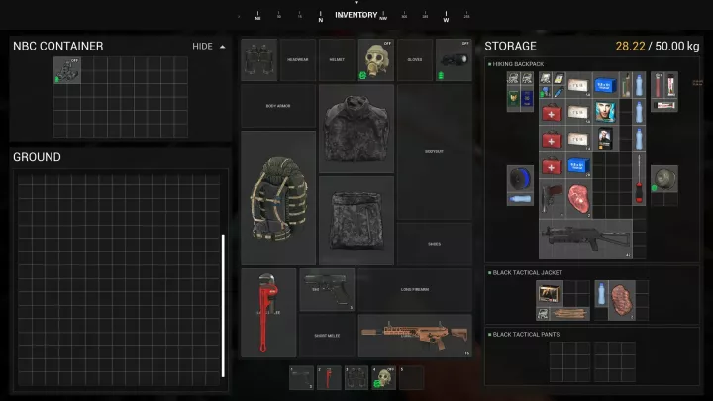Collapse the Hiking Backpack storage section

coord(489,63)
